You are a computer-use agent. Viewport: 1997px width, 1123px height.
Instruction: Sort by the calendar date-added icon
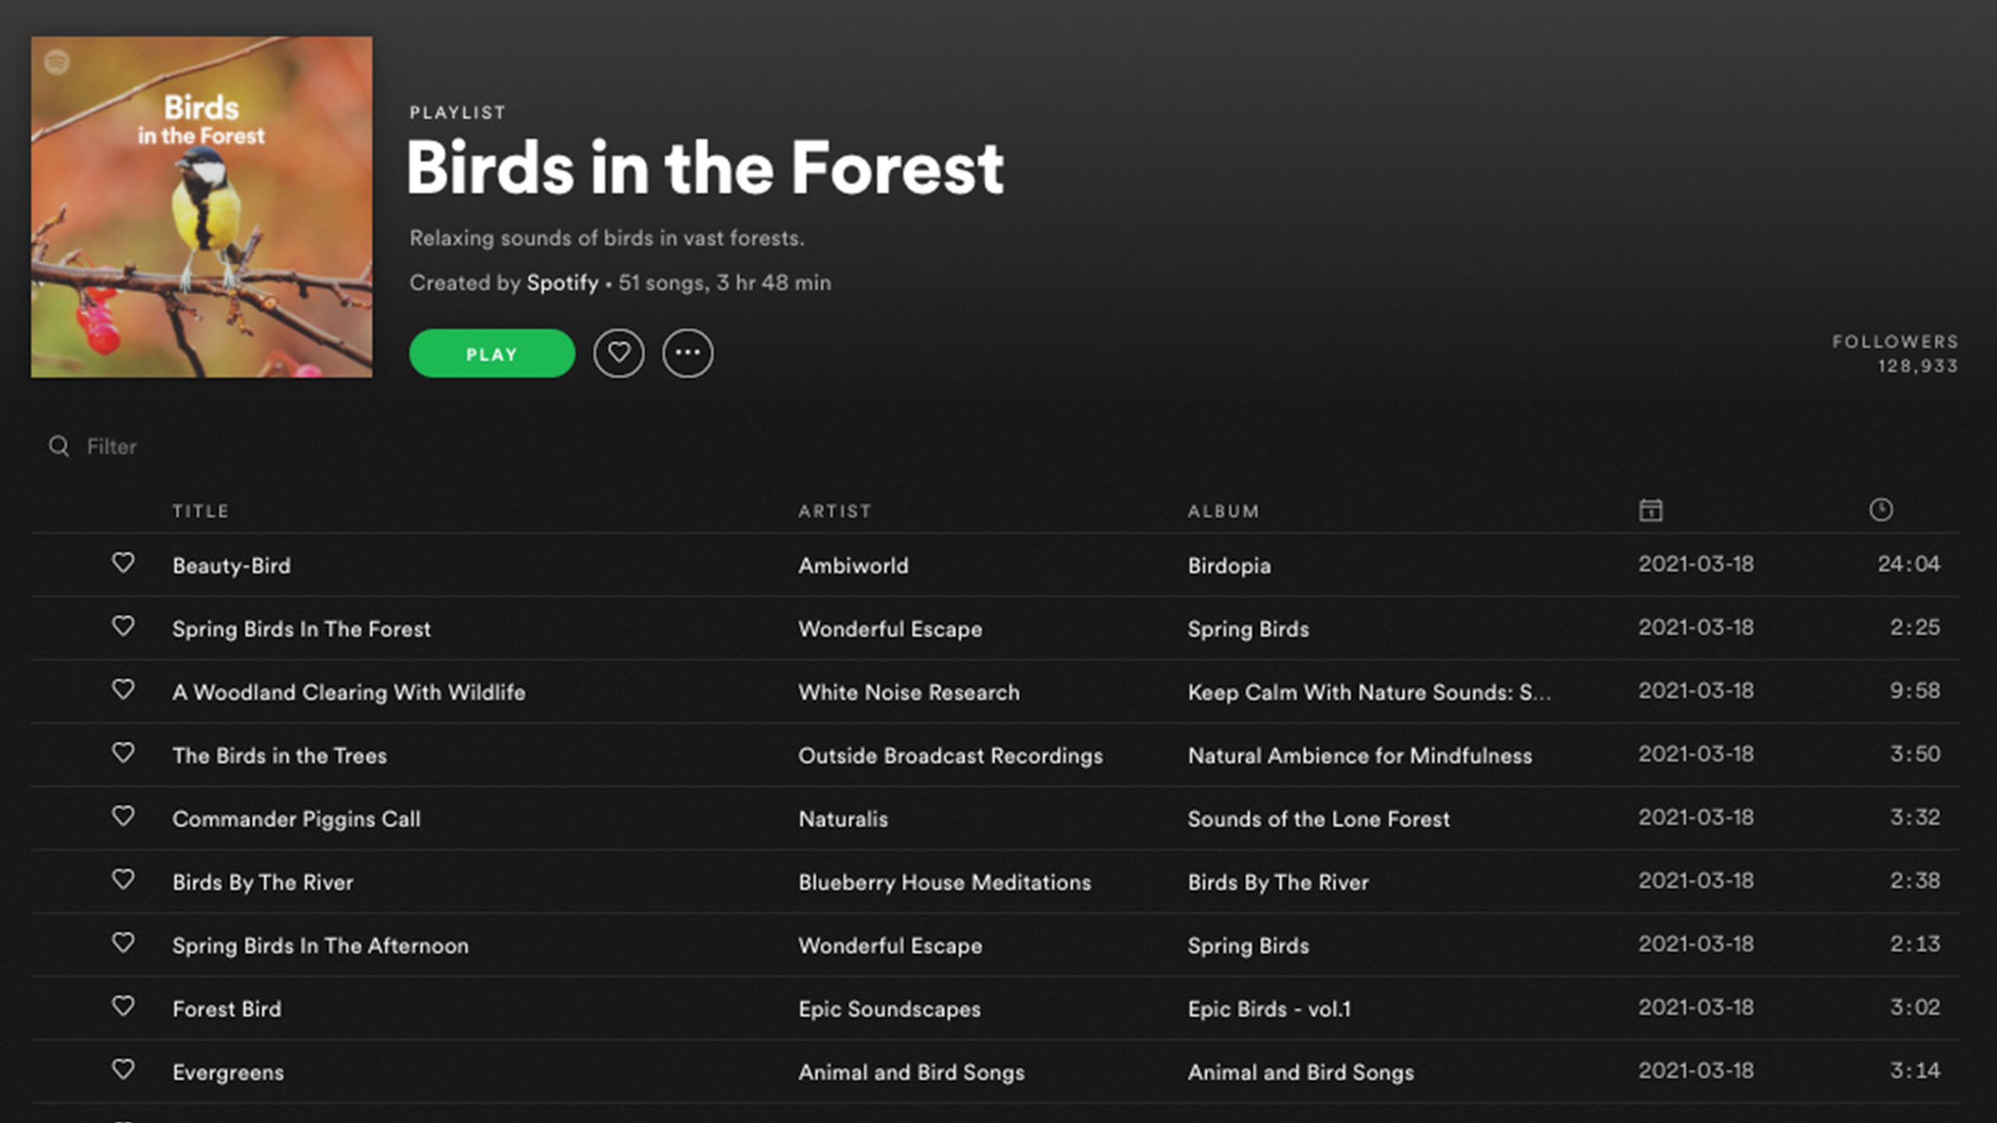[x=1651, y=510]
